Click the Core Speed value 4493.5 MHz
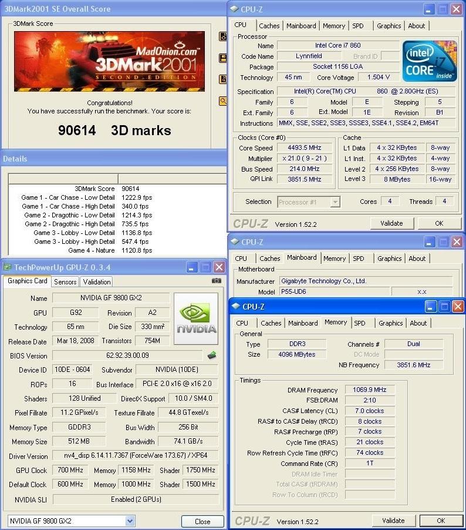466x530 pixels. pos(304,147)
